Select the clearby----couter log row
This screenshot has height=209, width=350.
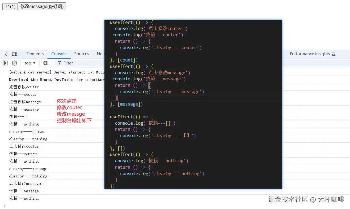point(27,132)
